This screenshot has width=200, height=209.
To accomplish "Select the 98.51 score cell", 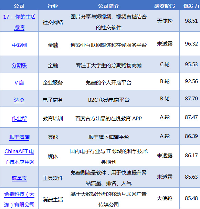I will click(x=191, y=21).
